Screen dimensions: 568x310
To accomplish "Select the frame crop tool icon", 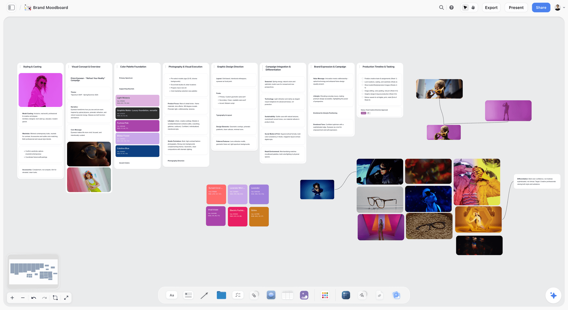I will pyautogui.click(x=55, y=298).
